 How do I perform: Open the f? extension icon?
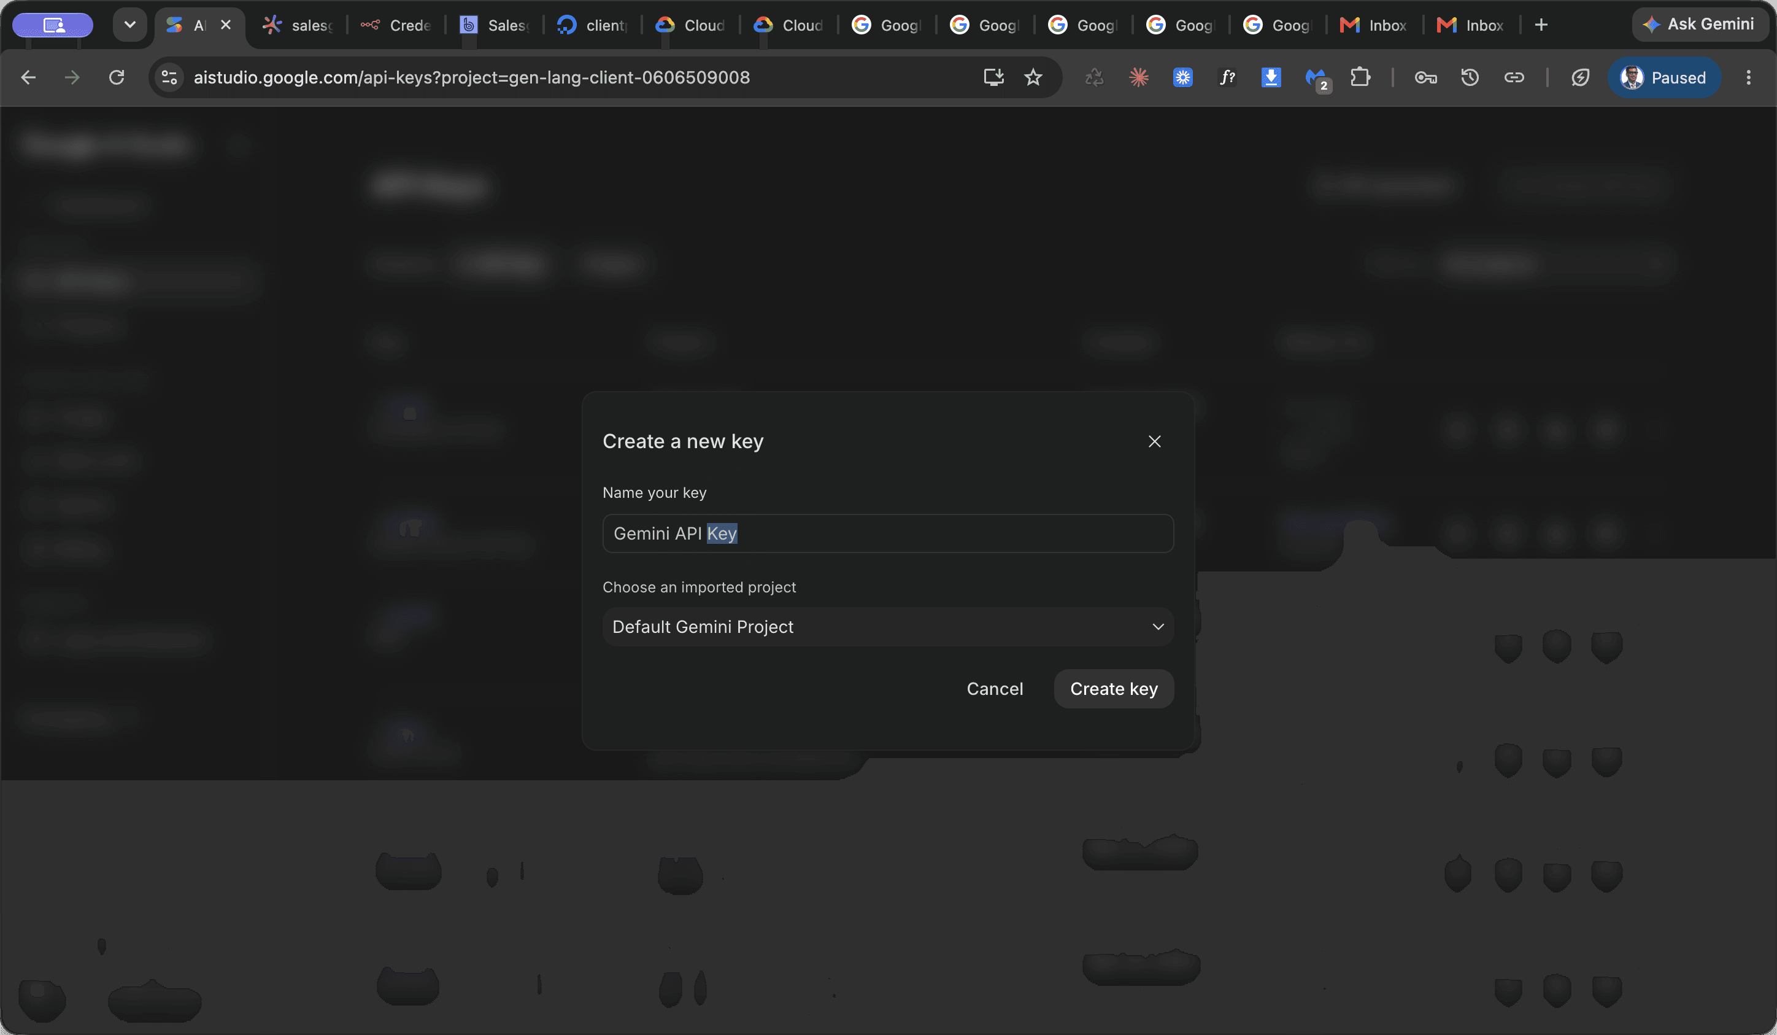[x=1227, y=77]
